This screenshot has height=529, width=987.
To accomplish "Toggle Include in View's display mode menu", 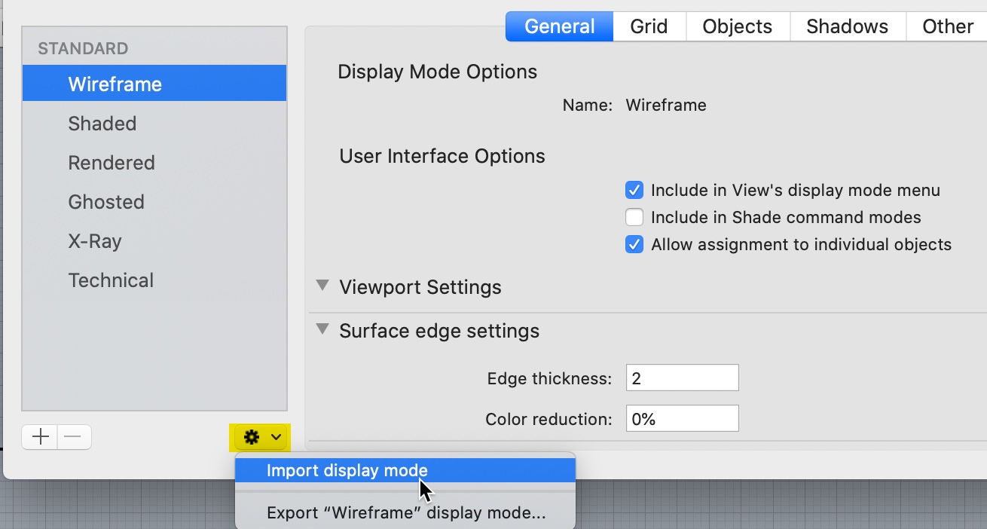I will (x=634, y=190).
